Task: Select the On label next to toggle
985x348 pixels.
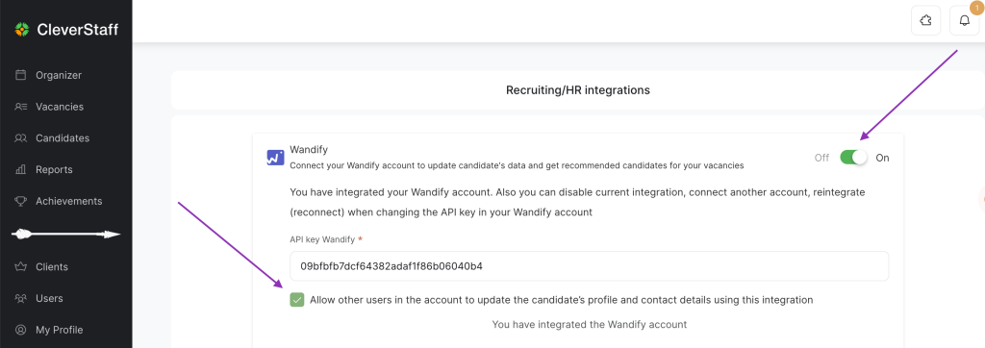Action: click(883, 158)
